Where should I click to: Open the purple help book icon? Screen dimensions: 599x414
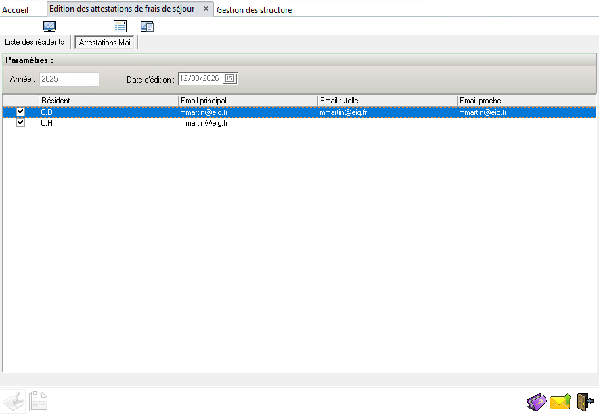tap(536, 402)
